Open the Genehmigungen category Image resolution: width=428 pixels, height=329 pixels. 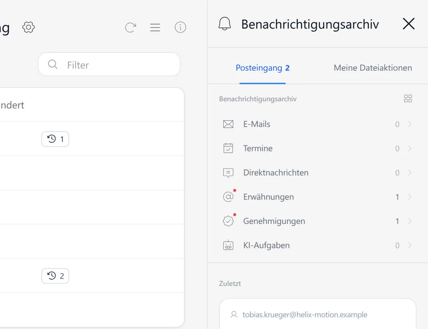[318, 221]
